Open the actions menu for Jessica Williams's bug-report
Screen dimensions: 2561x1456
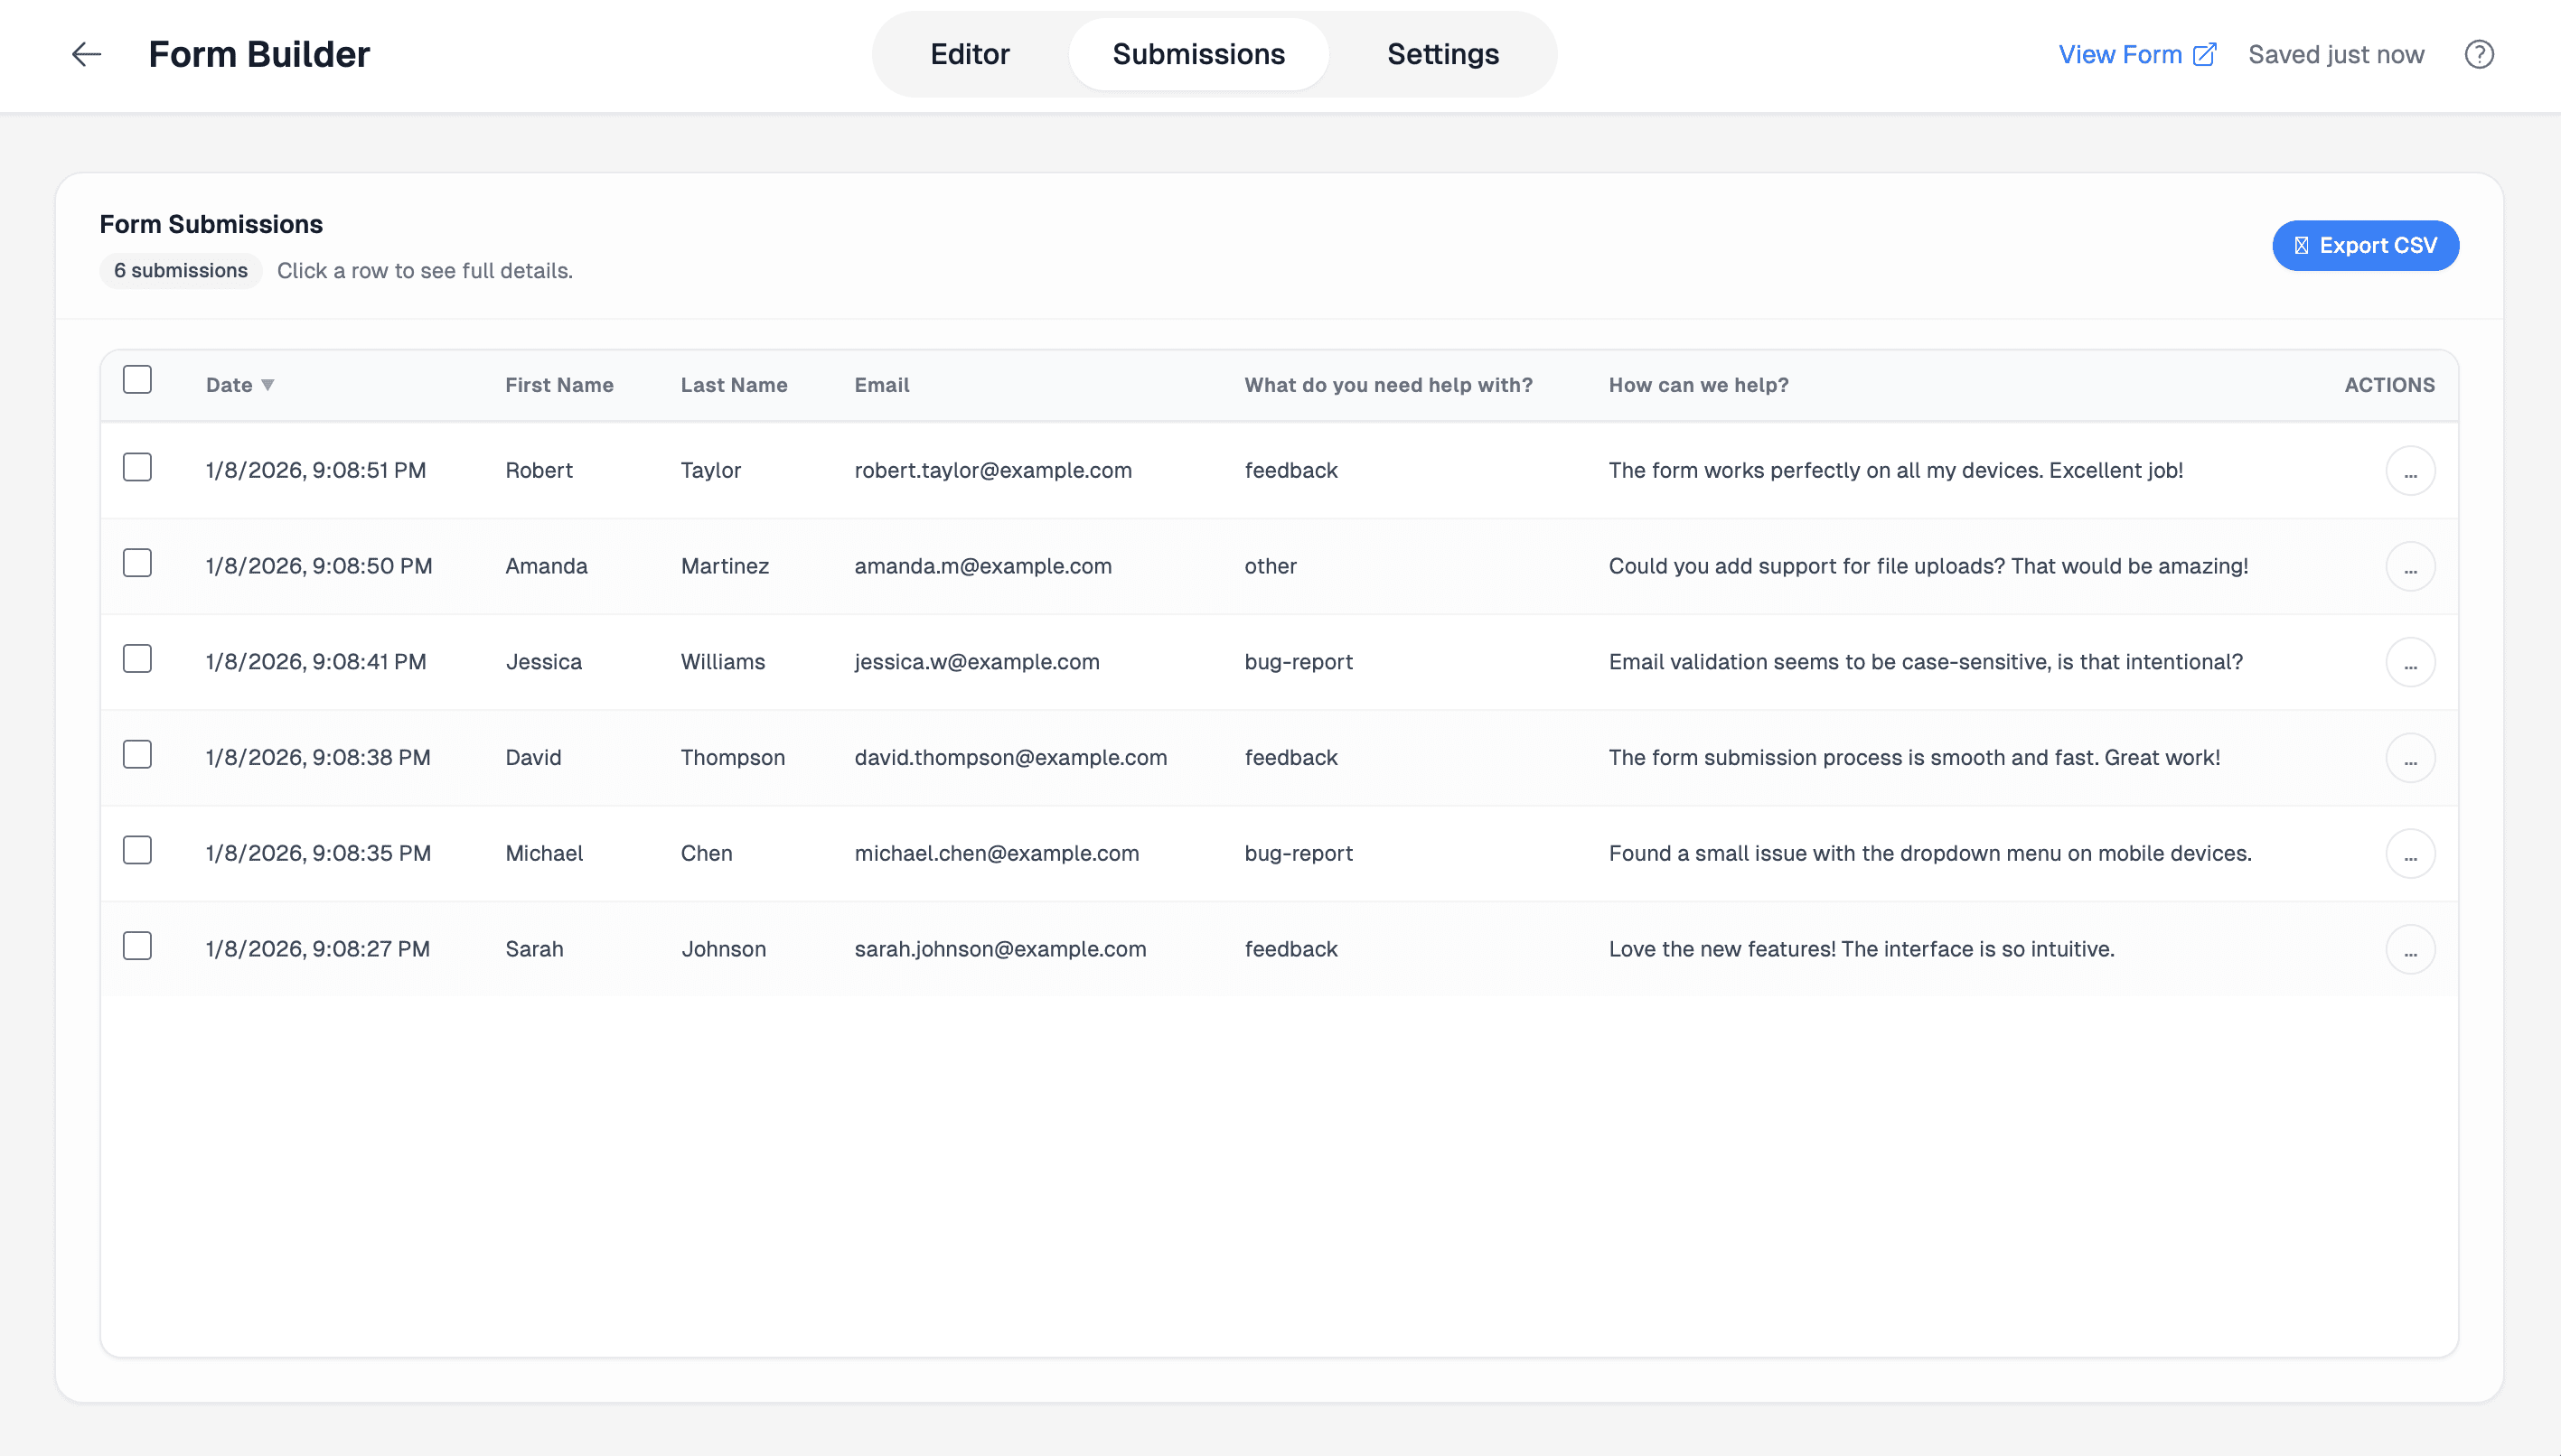point(2412,661)
